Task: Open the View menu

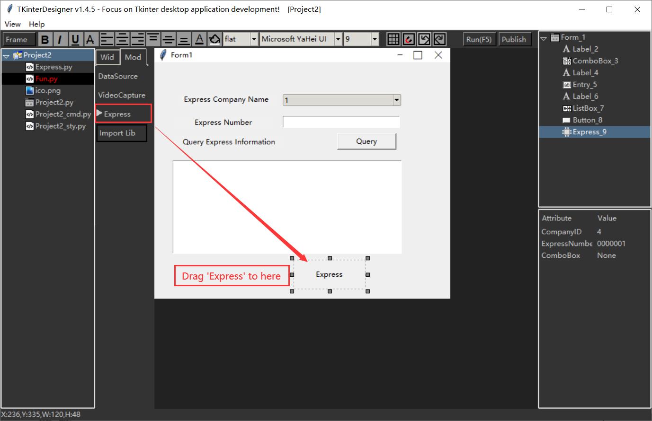Action: pos(12,24)
